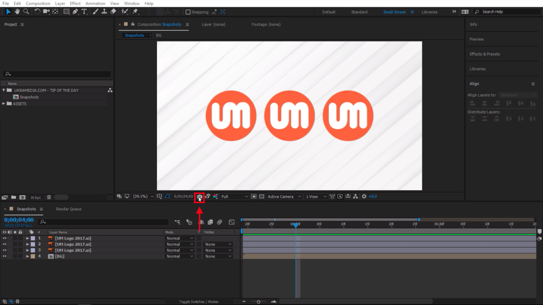Hide the BG layer with eye toggle

5,256
